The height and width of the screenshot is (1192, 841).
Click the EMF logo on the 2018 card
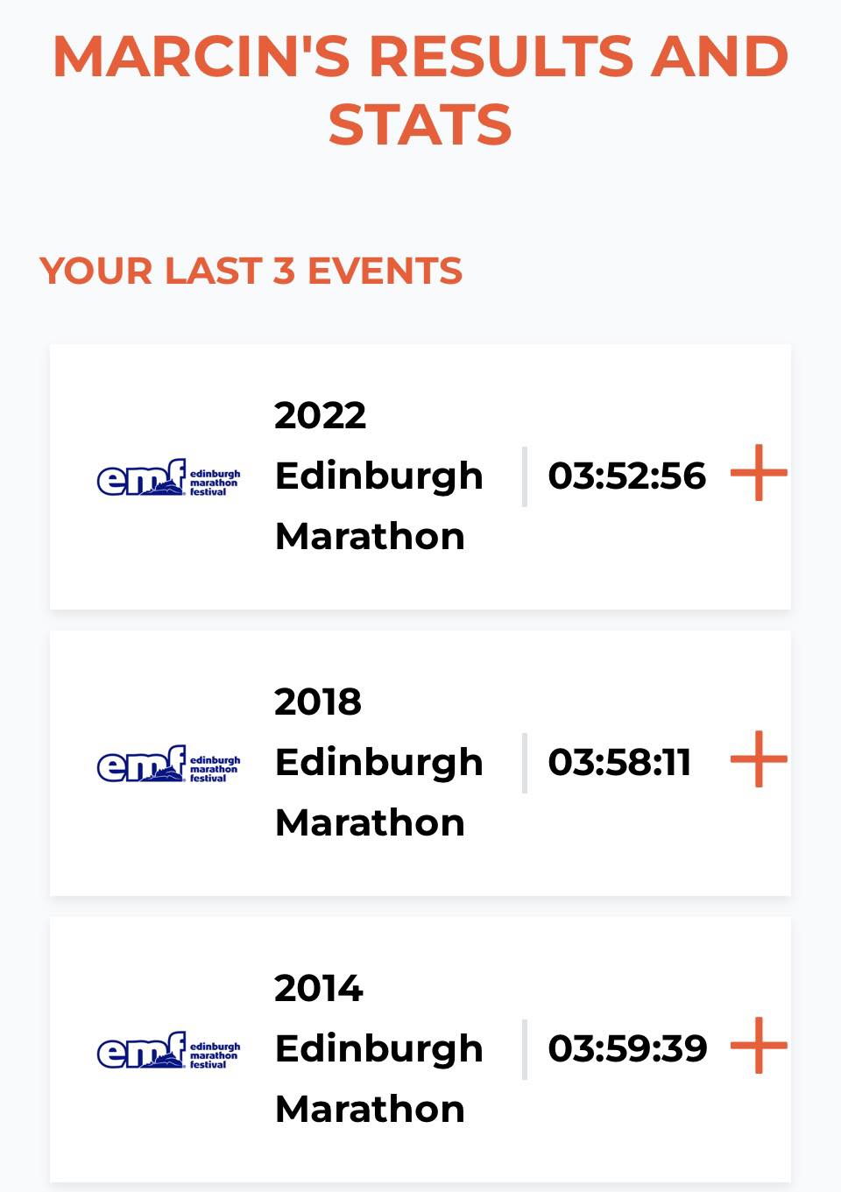tap(168, 764)
